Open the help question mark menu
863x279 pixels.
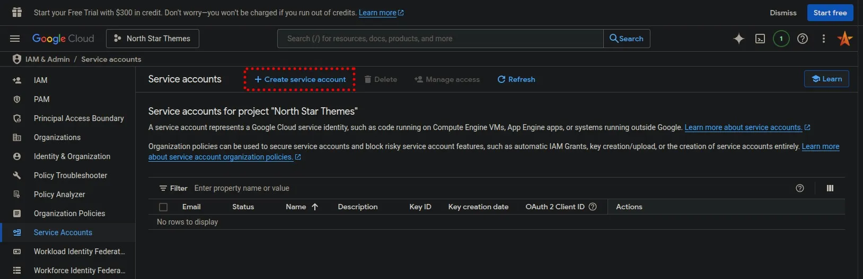(803, 39)
